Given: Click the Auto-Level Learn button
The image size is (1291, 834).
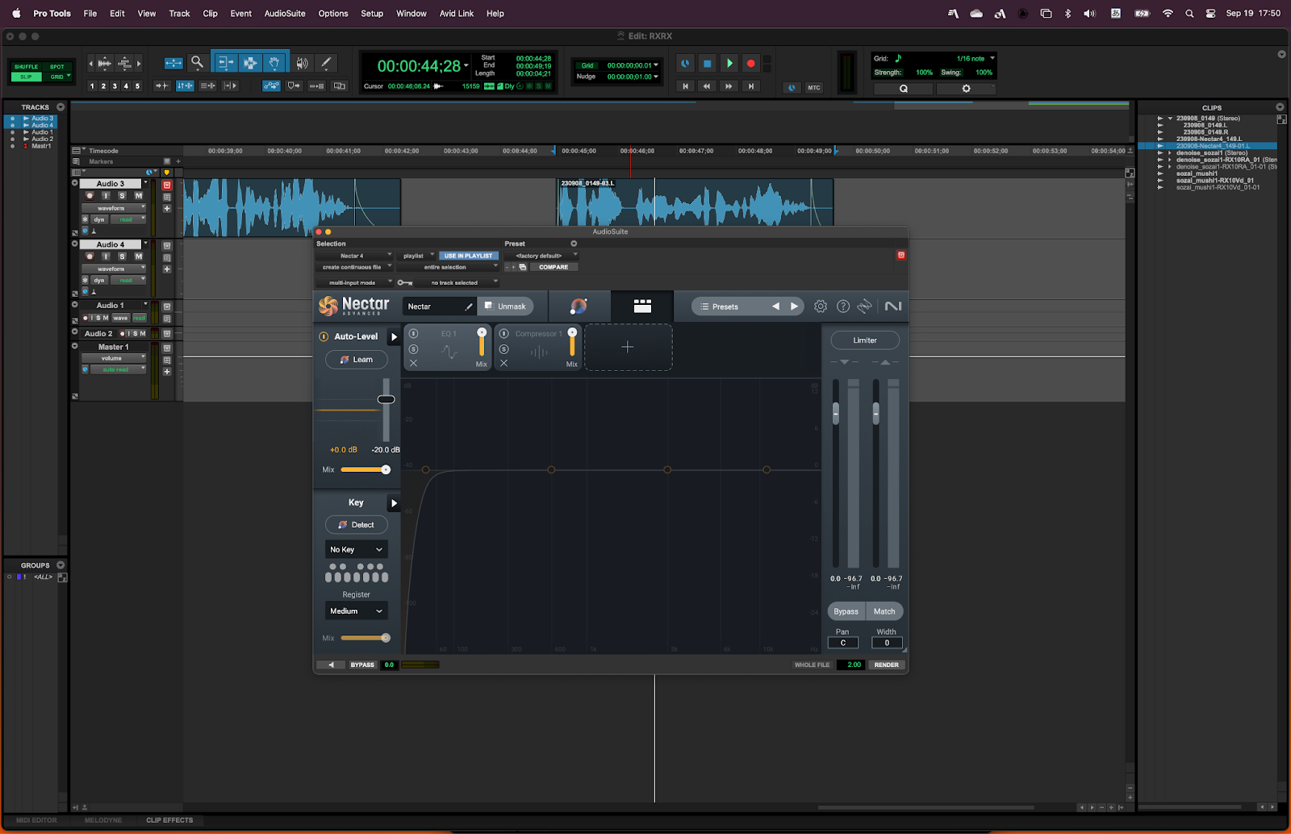Looking at the screenshot, I should (357, 360).
